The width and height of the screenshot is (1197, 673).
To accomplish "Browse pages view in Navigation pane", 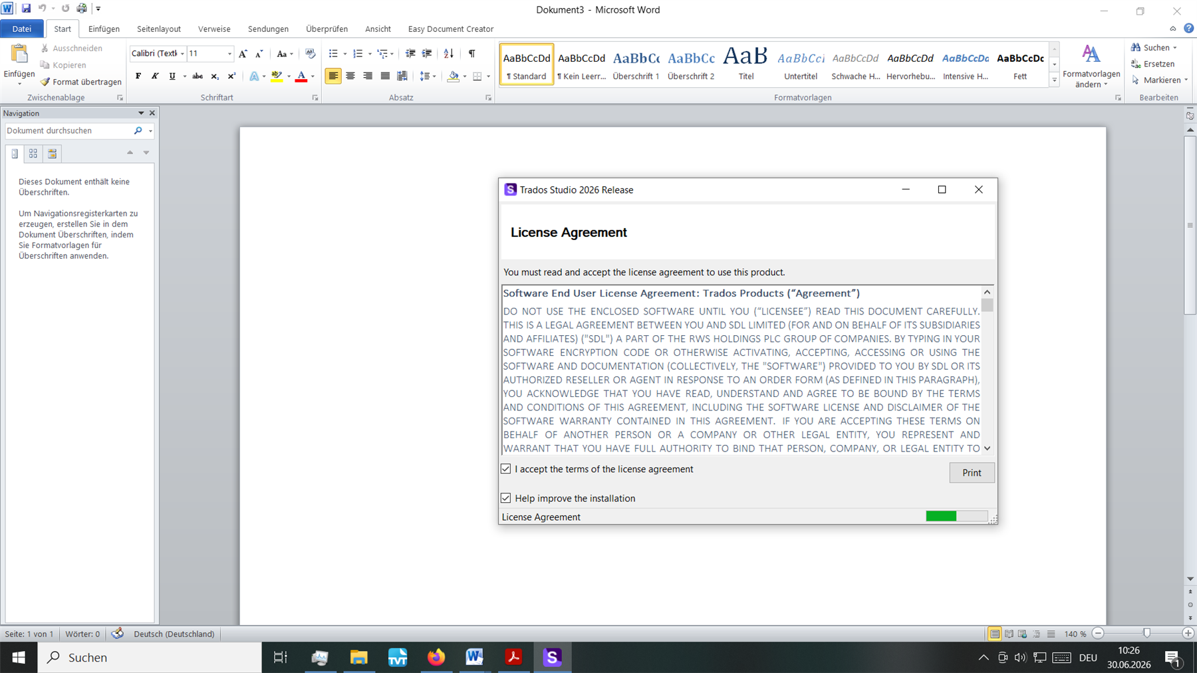I will 33,154.
